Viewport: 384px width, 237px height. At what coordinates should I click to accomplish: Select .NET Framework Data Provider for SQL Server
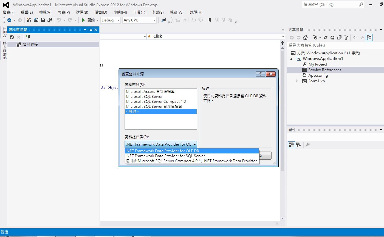pyautogui.click(x=192, y=156)
